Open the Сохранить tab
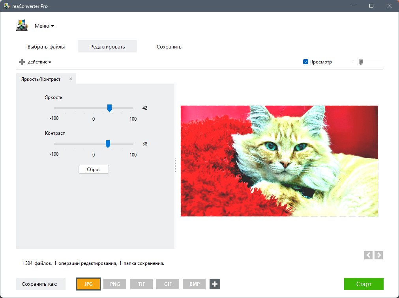The height and width of the screenshot is (298, 399). pyautogui.click(x=169, y=47)
